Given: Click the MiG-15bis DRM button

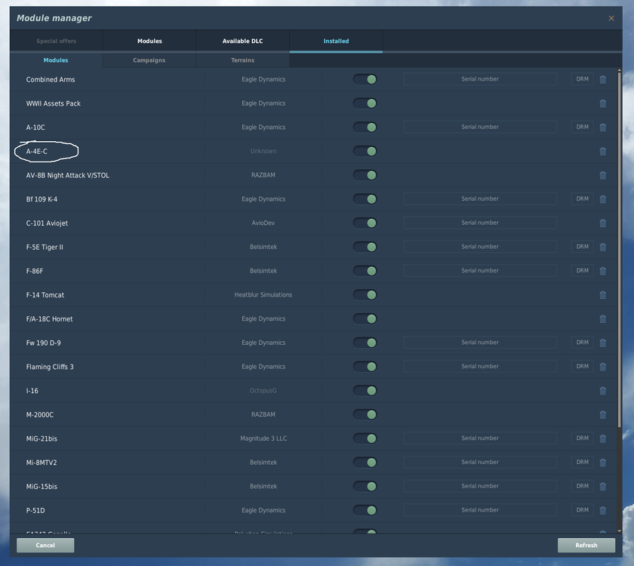Looking at the screenshot, I should pyautogui.click(x=582, y=486).
